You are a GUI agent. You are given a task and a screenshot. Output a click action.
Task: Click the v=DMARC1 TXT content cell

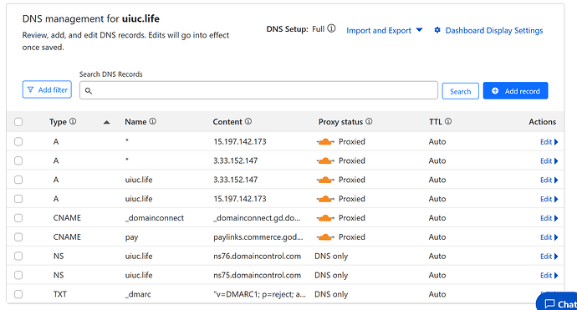(259, 294)
